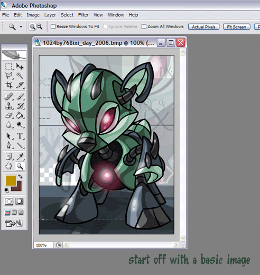The height and width of the screenshot is (275, 260).
Task: Click the document title 1024by768ixi_day_2006.bmp
Action: (82, 43)
